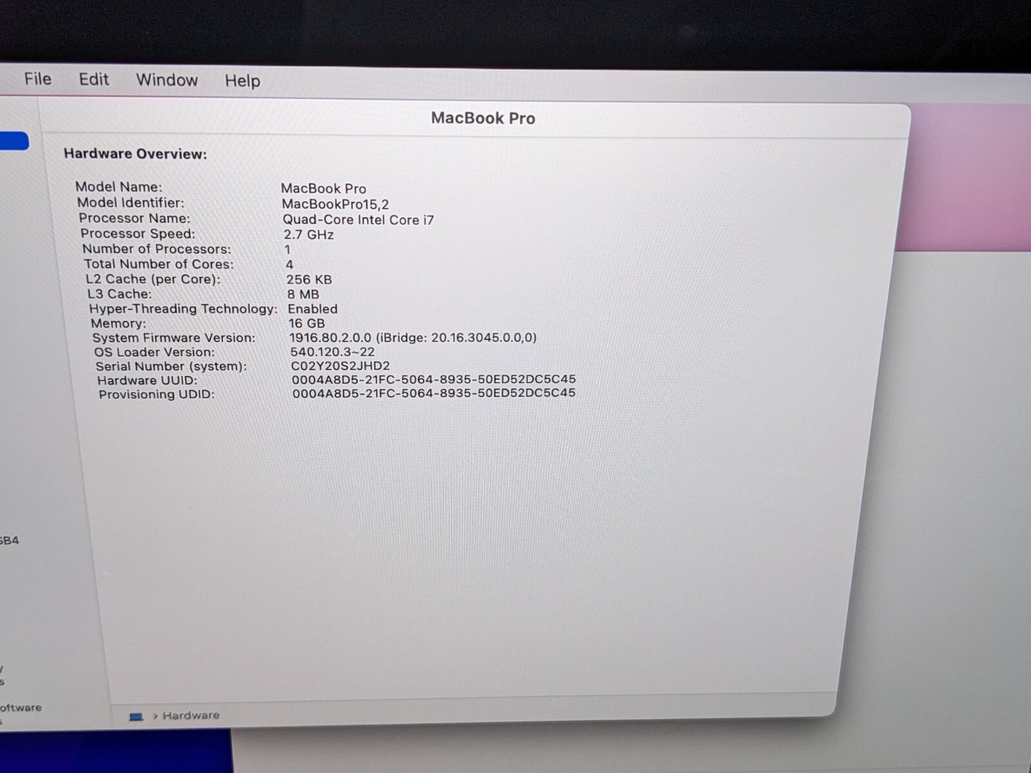The height and width of the screenshot is (773, 1031).
Task: Select the serial number C02Y20S2JHD2
Action: 340,366
